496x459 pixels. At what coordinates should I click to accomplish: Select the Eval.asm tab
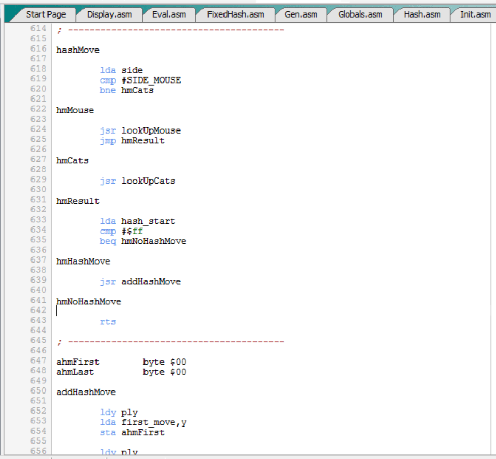click(169, 14)
